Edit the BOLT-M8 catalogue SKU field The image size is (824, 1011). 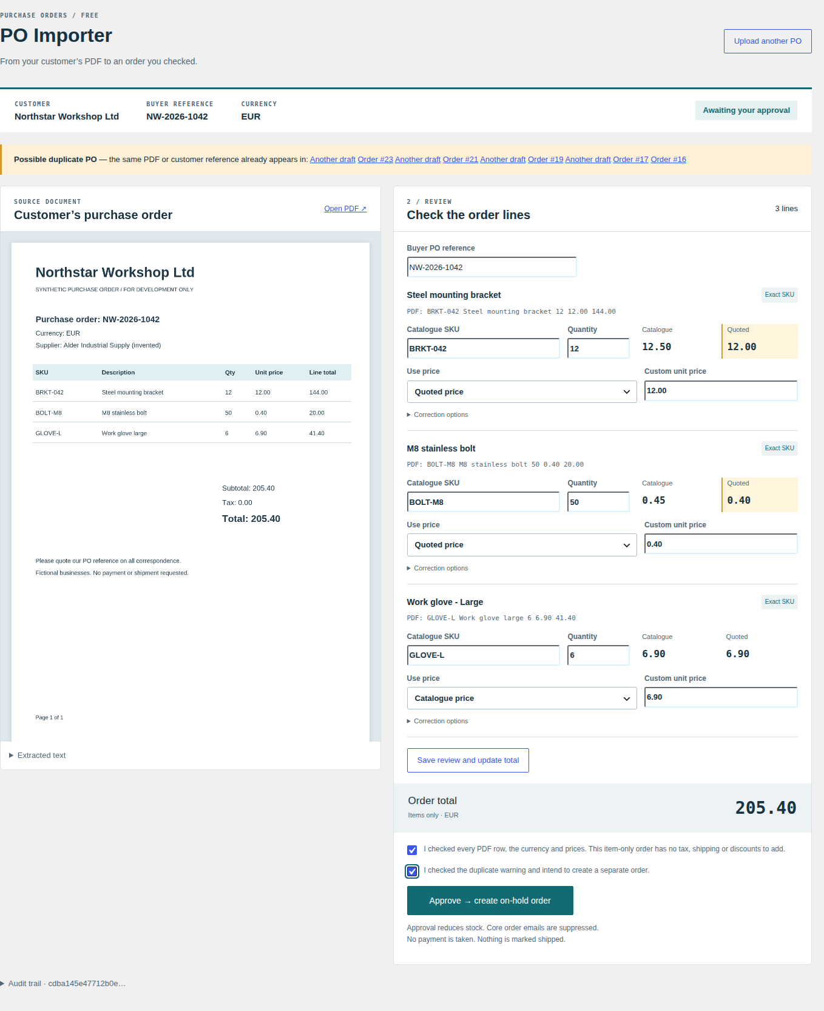tap(483, 502)
